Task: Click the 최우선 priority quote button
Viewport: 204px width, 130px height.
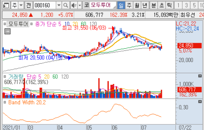Action: pyautogui.click(x=188, y=15)
